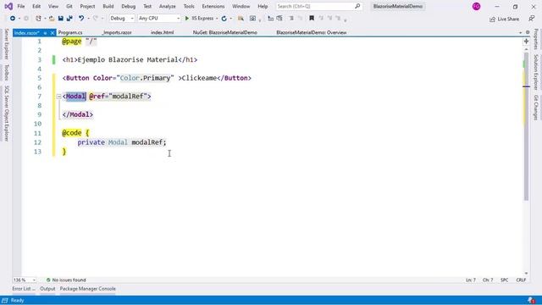This screenshot has height=305, width=542.
Task: Click the feedback icon at top right
Action: coord(532,19)
